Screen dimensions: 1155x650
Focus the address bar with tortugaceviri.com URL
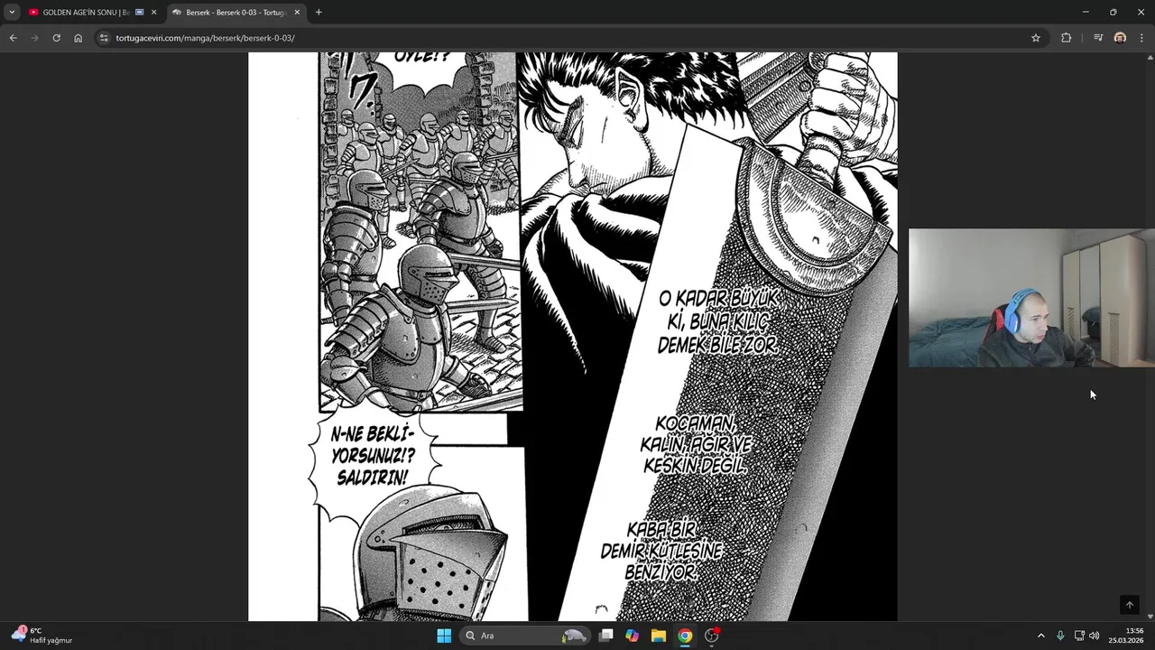568,38
